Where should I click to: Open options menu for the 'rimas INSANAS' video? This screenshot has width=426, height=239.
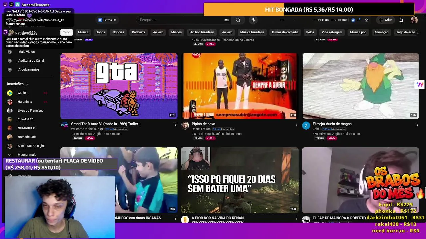[x=175, y=218]
